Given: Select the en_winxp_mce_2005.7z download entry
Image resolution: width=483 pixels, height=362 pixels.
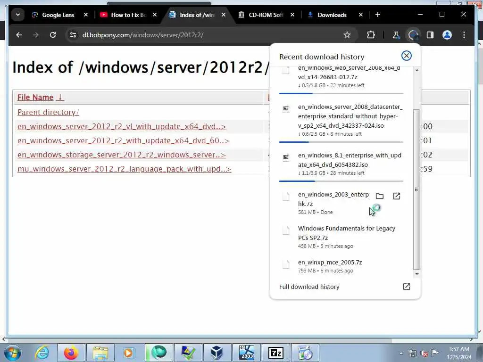Looking at the screenshot, I should [x=341, y=266].
